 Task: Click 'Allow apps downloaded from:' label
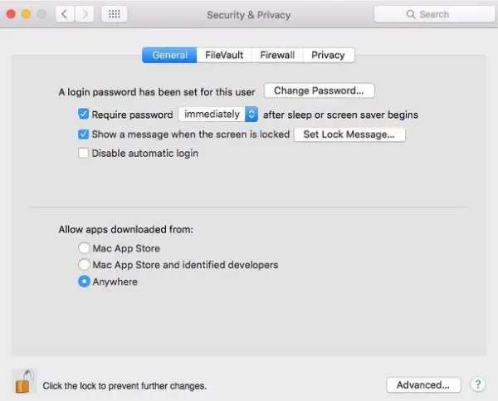[x=126, y=229]
